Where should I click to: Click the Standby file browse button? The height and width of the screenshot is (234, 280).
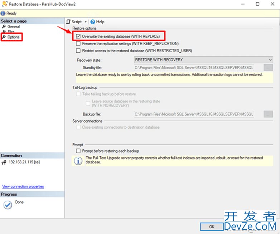pos(268,68)
